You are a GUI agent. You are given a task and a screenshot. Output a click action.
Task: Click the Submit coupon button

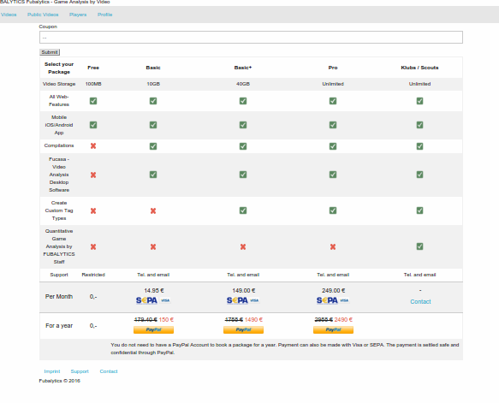(x=50, y=52)
